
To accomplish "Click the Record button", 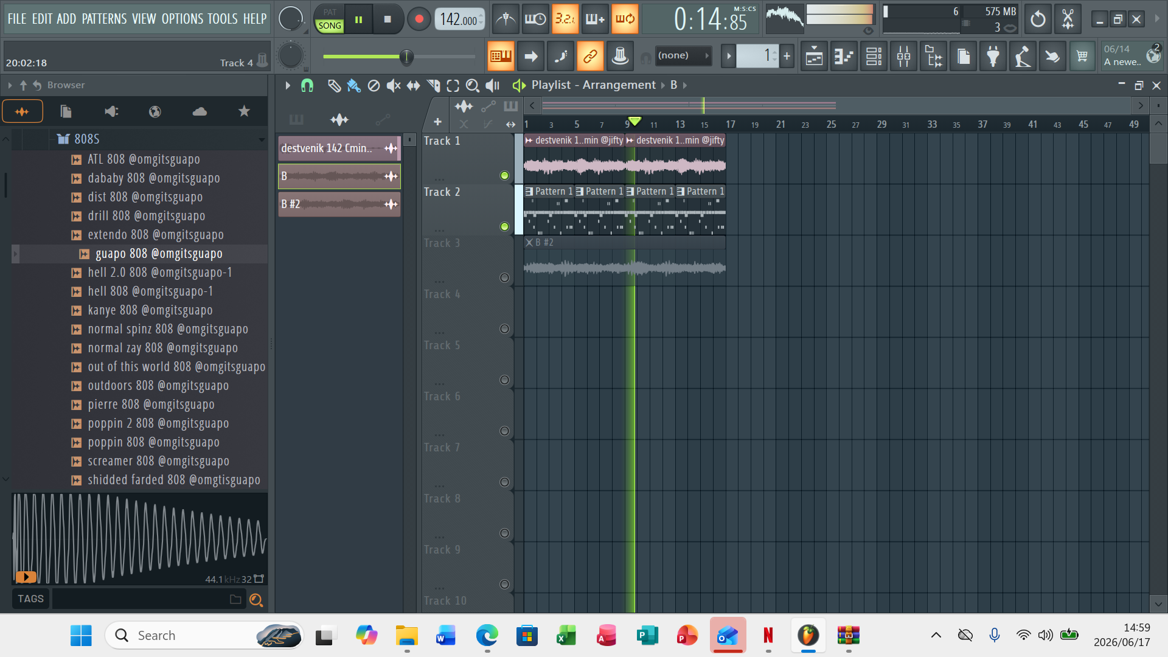I will pyautogui.click(x=419, y=19).
